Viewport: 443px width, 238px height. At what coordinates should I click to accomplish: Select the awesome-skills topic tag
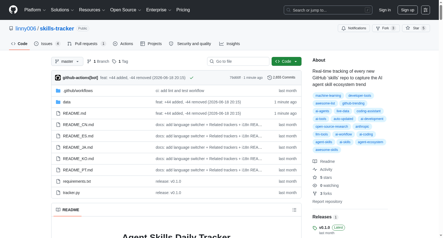coord(327,150)
